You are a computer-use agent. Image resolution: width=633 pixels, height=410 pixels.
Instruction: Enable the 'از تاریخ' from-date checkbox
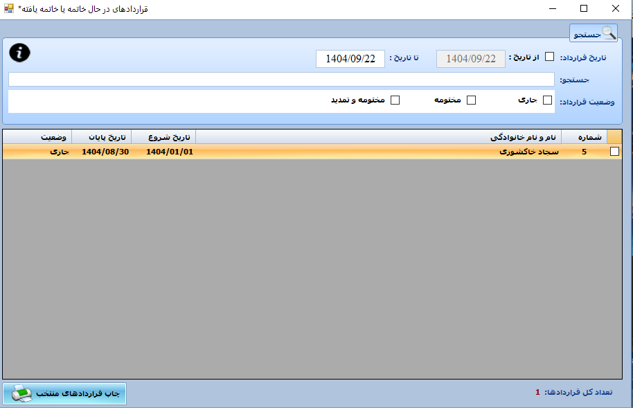pyautogui.click(x=549, y=57)
